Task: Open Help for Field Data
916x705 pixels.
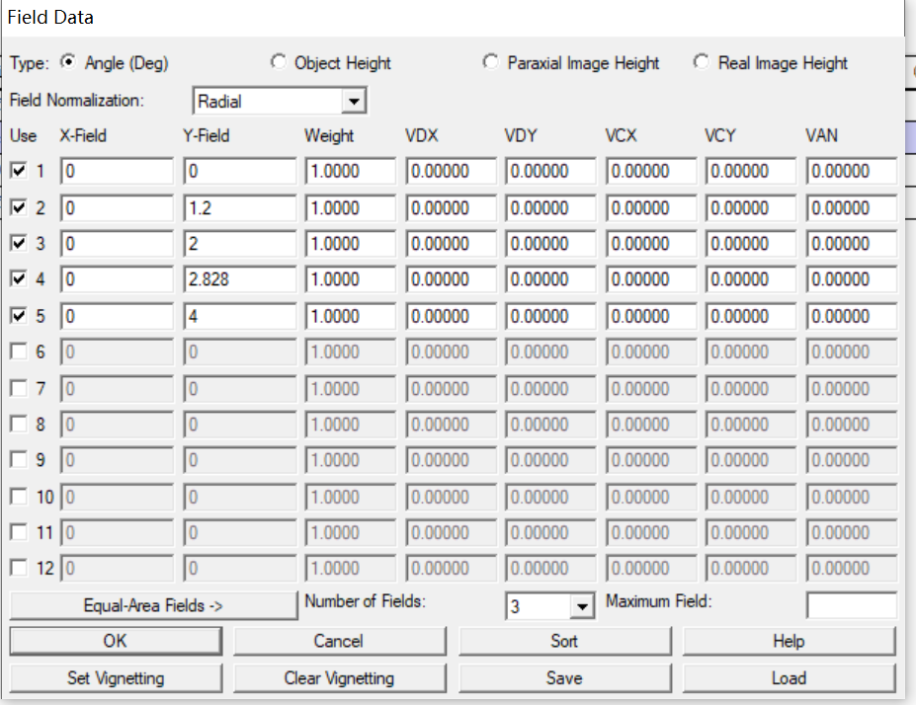Action: tap(790, 641)
